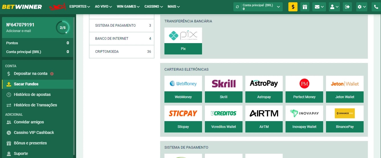Open Histórico de apostas
381x158 pixels.
pos(32,94)
